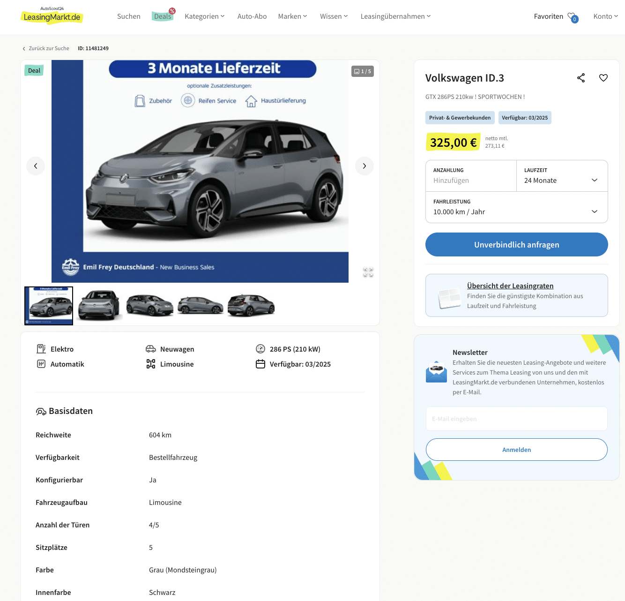Focus the E-Mail eingeben field

click(x=517, y=419)
